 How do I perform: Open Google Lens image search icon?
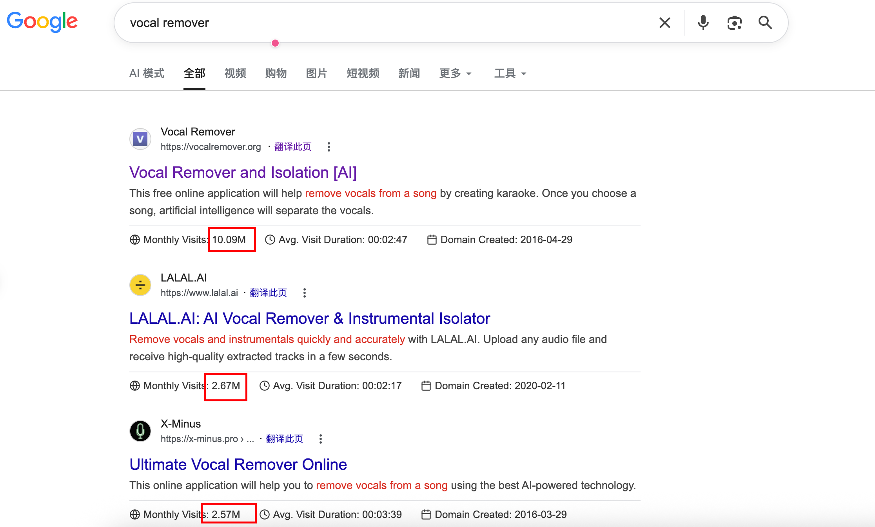click(734, 23)
